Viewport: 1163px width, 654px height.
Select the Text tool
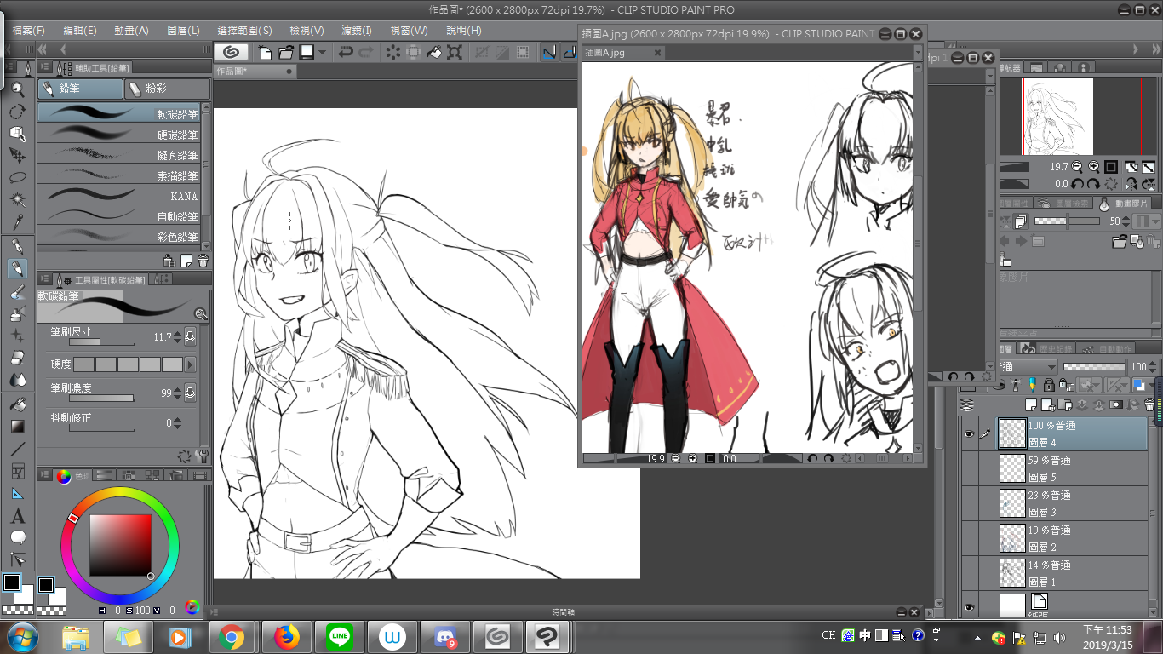17,516
